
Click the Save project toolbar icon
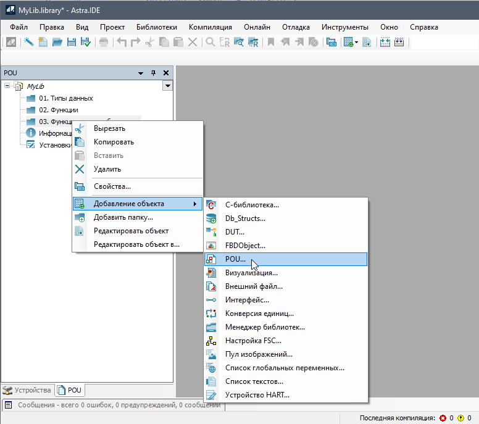(72, 42)
